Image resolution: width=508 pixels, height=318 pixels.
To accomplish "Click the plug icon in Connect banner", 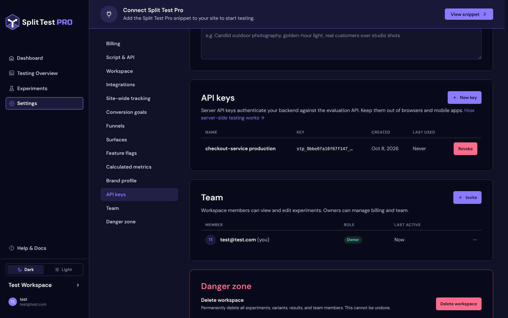I will tap(109, 14).
